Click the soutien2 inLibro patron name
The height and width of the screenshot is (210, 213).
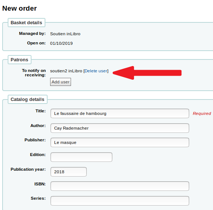pyautogui.click(x=66, y=71)
